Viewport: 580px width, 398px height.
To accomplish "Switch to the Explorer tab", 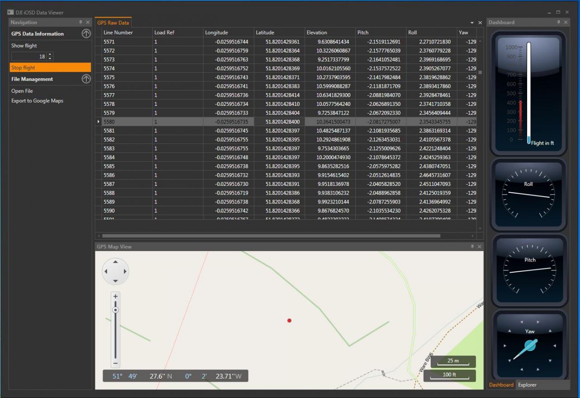I will [527, 385].
